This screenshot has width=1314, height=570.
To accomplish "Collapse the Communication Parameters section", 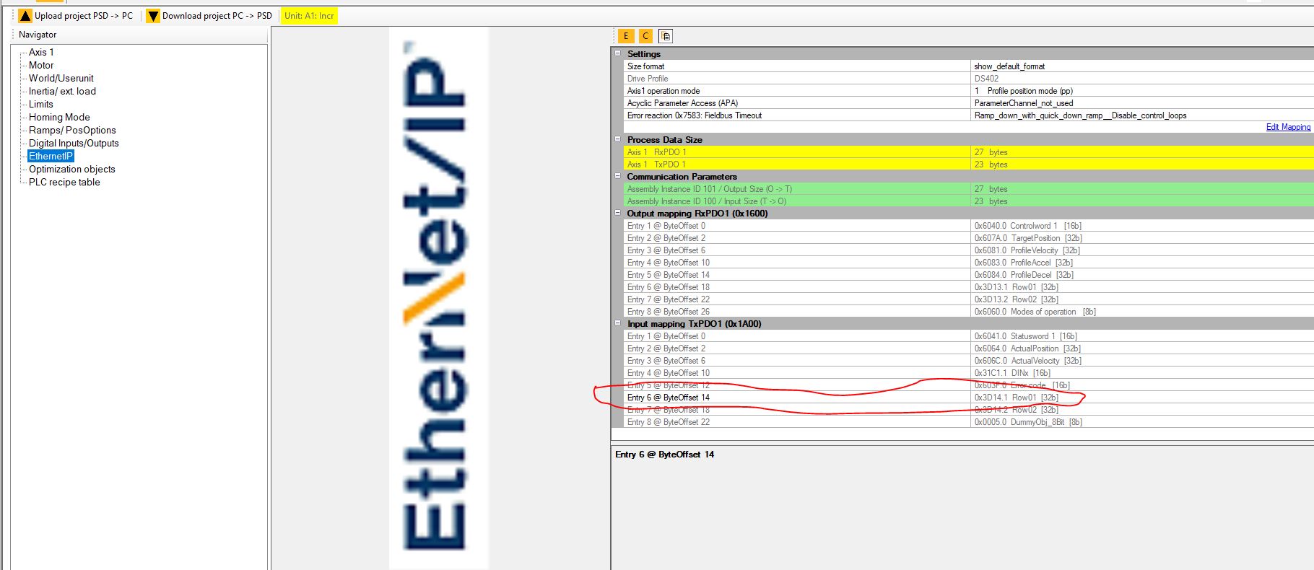I will 618,176.
